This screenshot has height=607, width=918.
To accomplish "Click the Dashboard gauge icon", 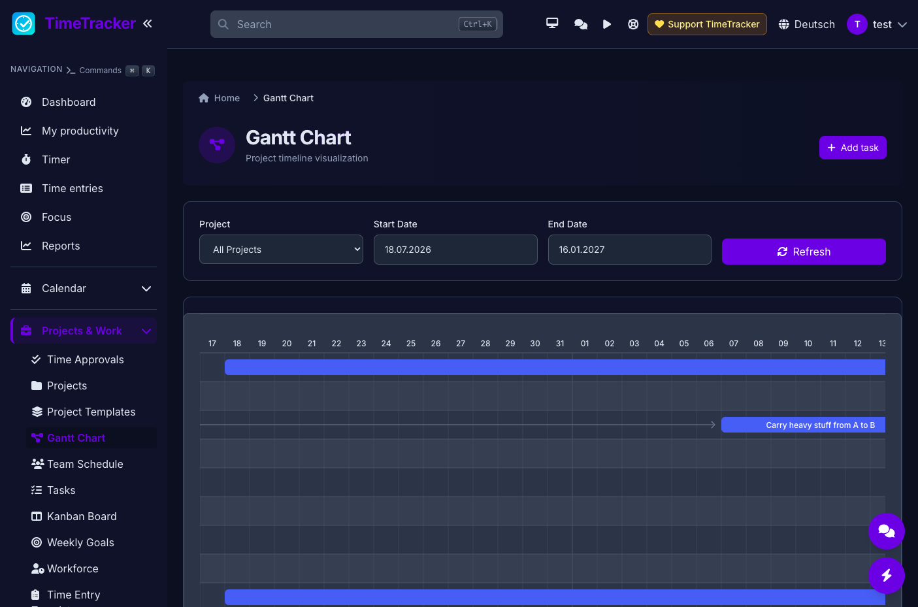I will click(26, 102).
